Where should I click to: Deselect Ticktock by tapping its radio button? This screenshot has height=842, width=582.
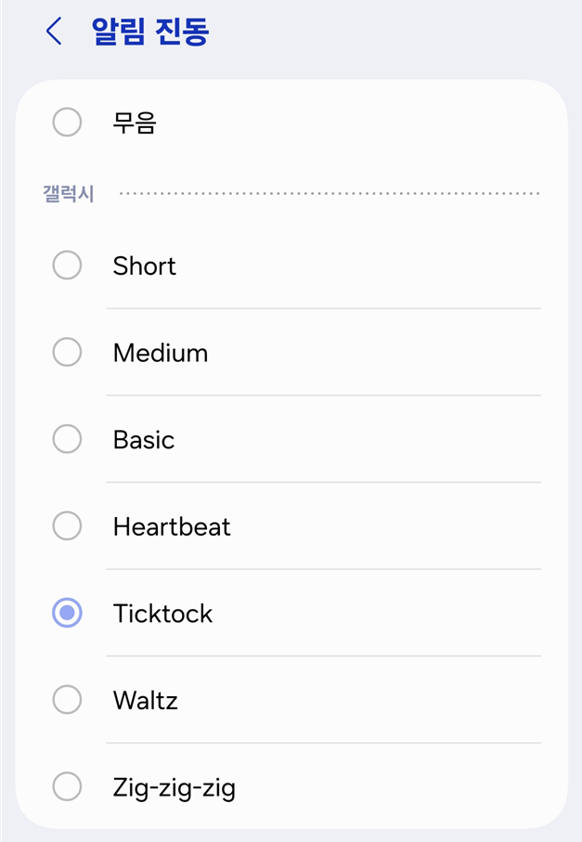(66, 613)
